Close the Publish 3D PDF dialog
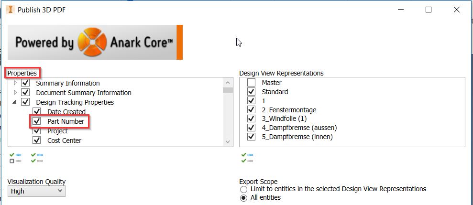The height and width of the screenshot is (205, 473). 457,10
